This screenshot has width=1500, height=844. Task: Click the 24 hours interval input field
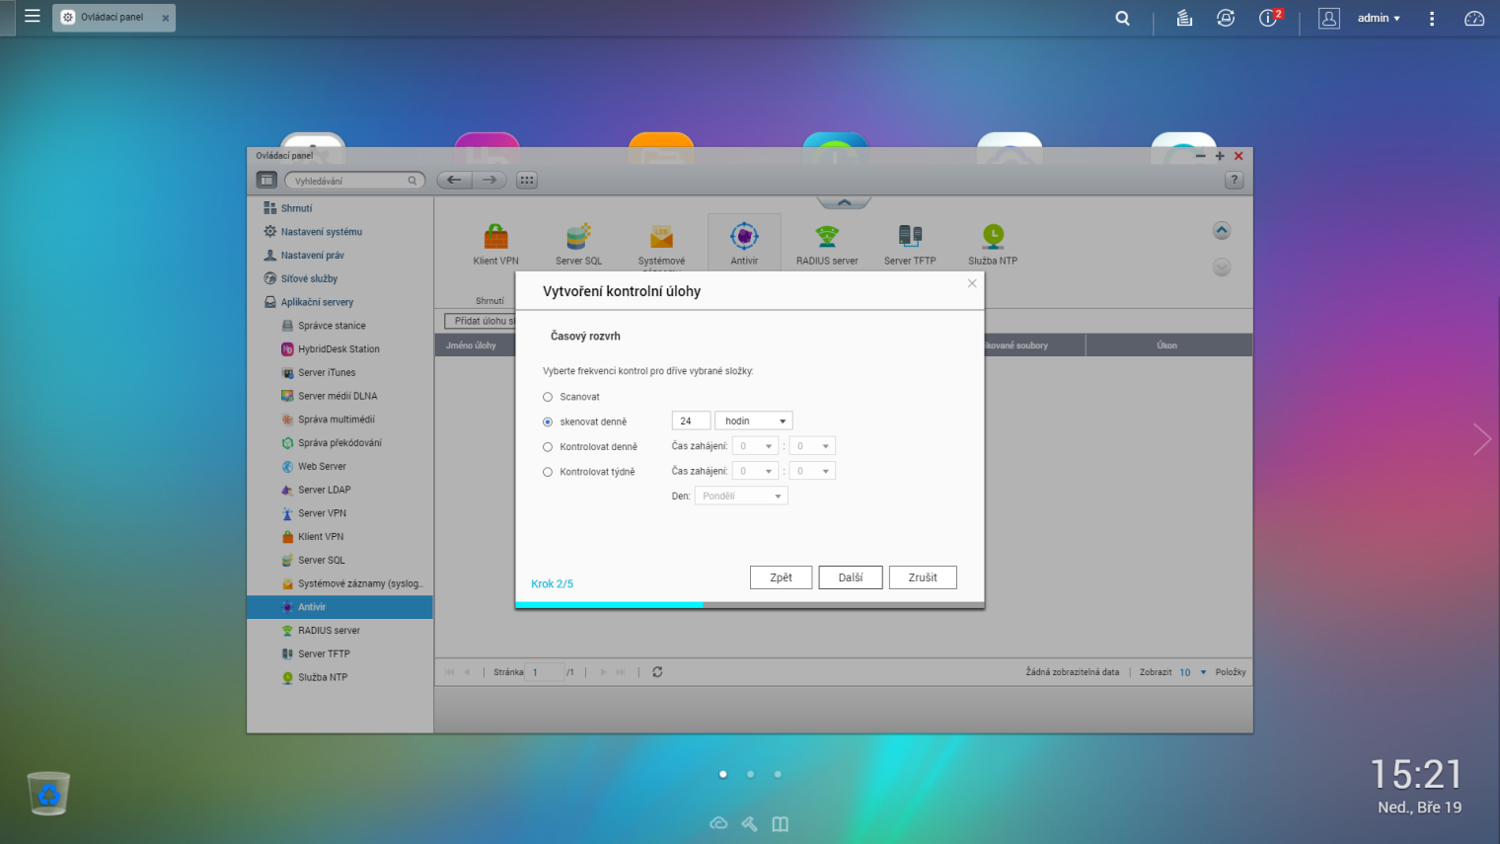691,422
